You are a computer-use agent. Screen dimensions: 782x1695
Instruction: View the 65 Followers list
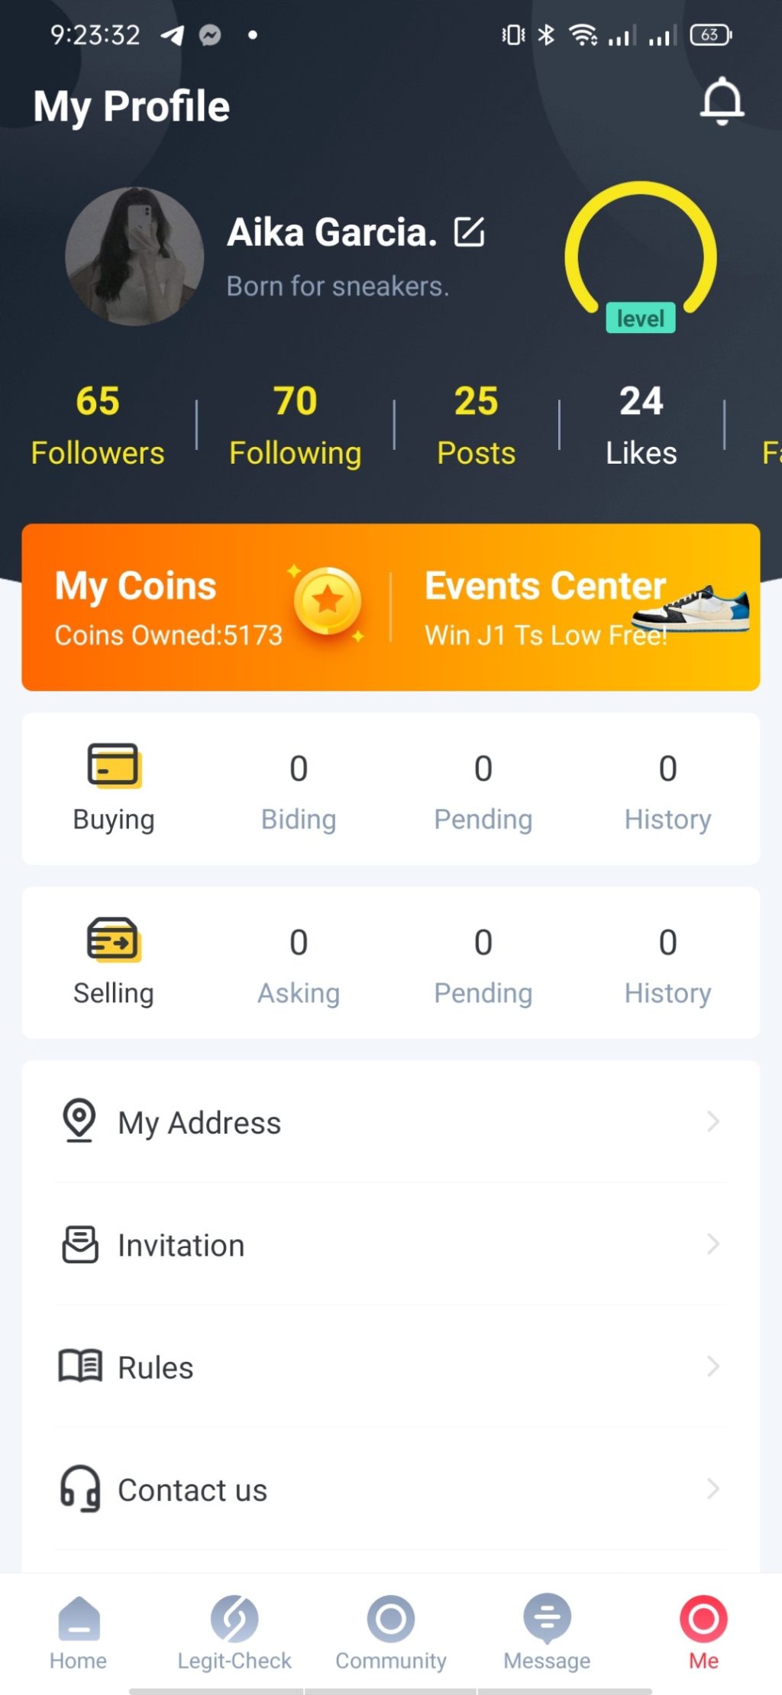tap(98, 425)
